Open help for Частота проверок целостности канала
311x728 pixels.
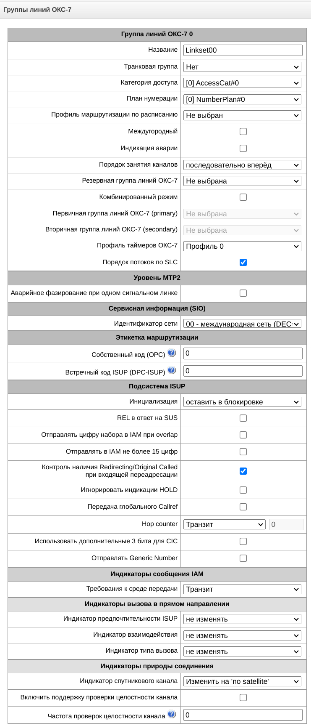pyautogui.click(x=172, y=714)
